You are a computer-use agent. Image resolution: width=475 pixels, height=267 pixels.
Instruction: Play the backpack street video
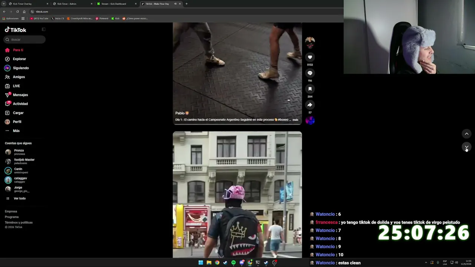point(237,195)
